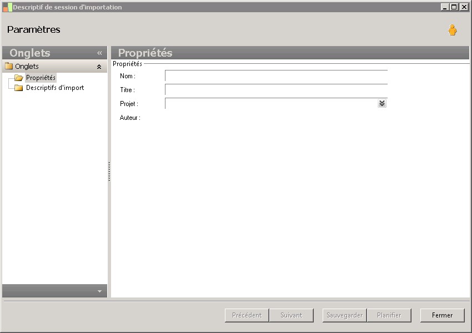Select the Propriétés tree item
This screenshot has height=333, width=472.
click(41, 78)
